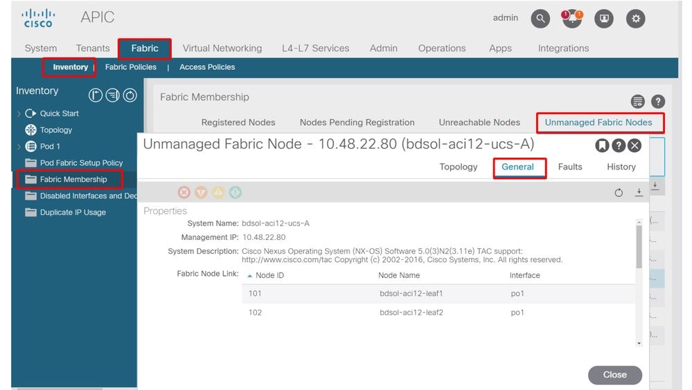The height and width of the screenshot is (390, 692).
Task: Click the admin user label
Action: [x=505, y=17]
